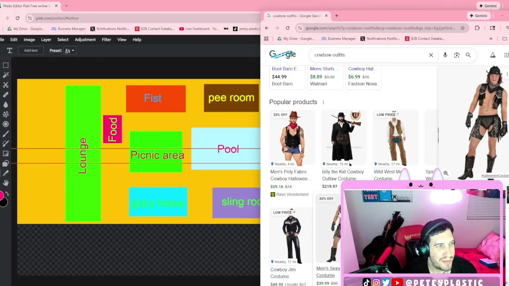509x286 pixels.
Task: Select the scissors Cutout tool
Action: pyautogui.click(x=6, y=85)
